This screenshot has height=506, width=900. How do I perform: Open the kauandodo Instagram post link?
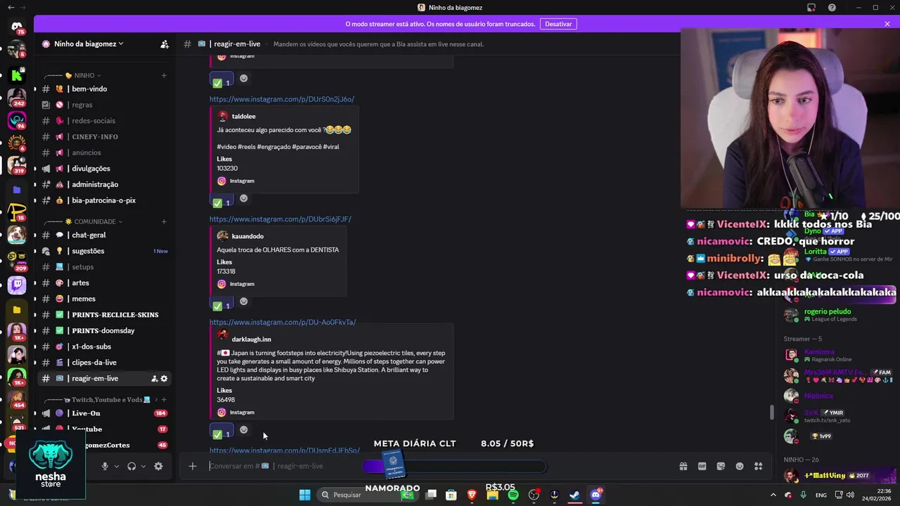click(x=280, y=219)
